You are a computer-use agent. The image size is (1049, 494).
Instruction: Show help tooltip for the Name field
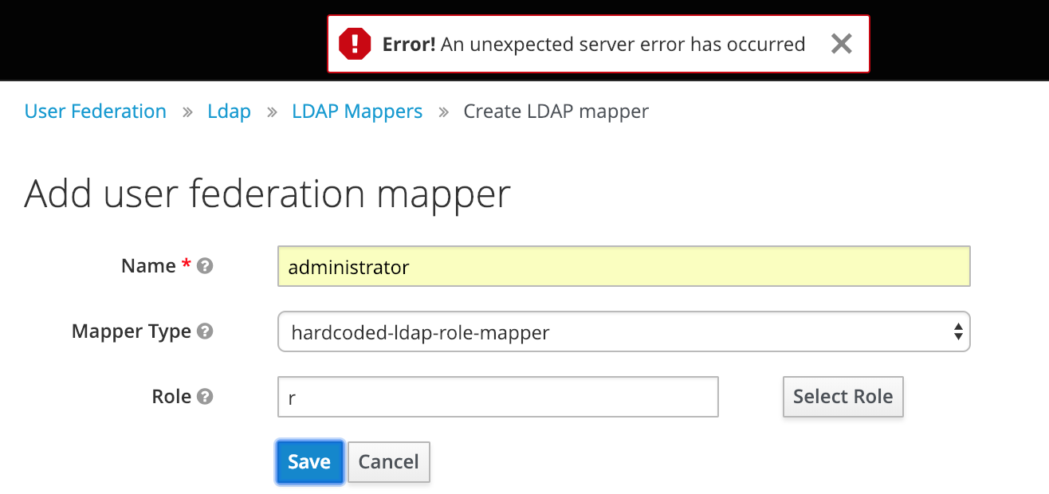coord(205,266)
